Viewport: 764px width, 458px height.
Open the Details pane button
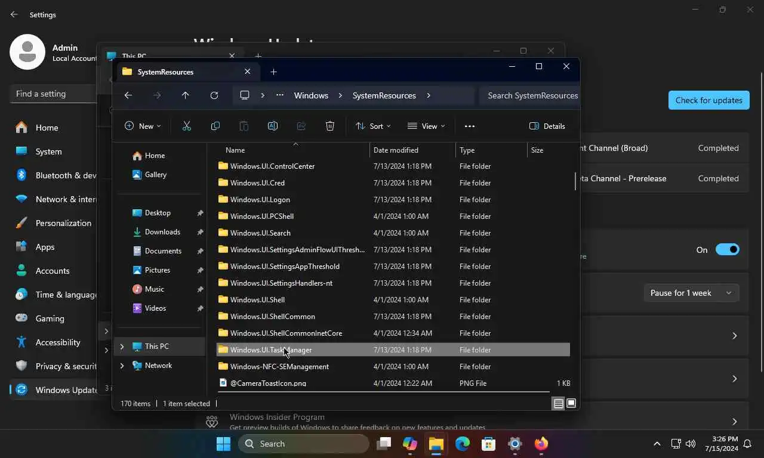547,126
